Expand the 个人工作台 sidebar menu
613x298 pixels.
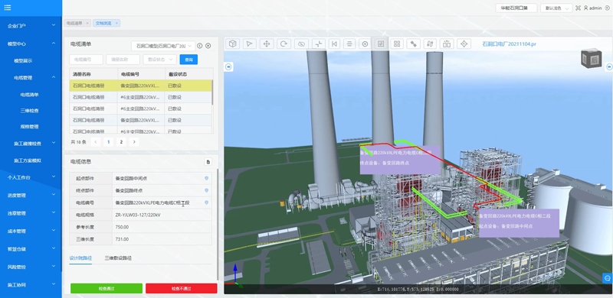click(x=31, y=177)
